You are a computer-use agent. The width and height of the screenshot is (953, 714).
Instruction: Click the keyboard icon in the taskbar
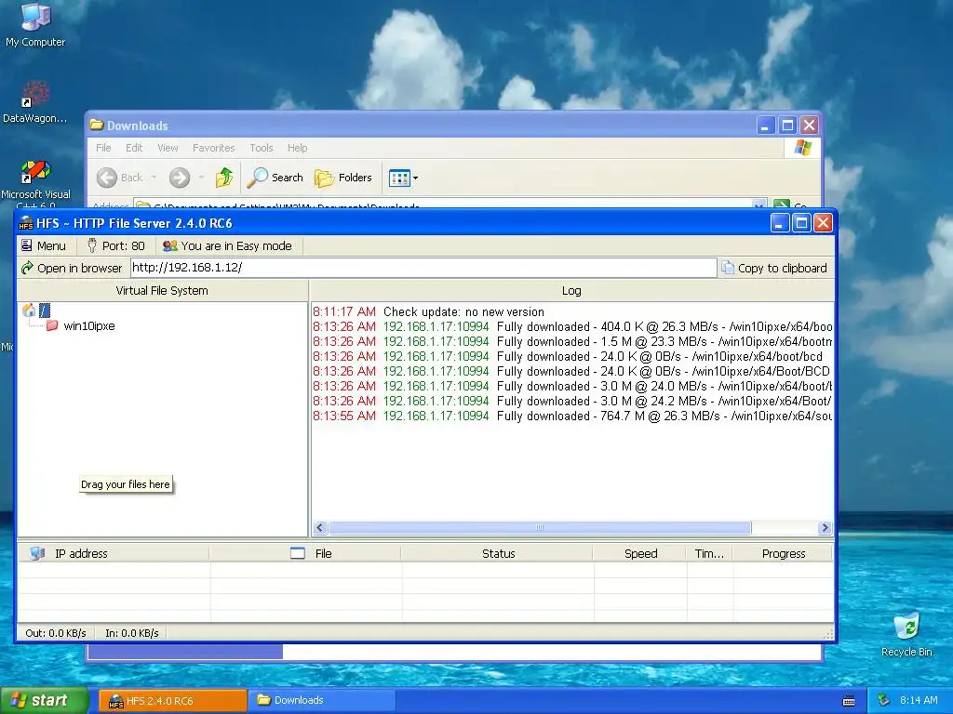pos(849,701)
